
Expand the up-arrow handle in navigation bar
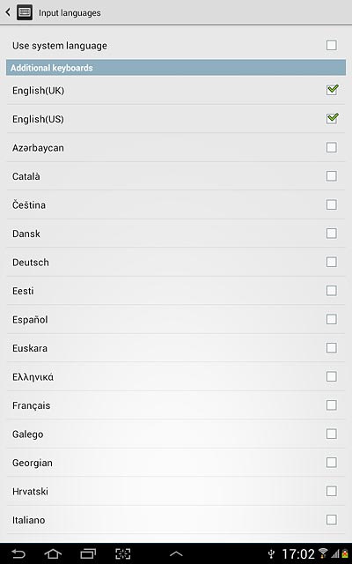[x=176, y=554]
